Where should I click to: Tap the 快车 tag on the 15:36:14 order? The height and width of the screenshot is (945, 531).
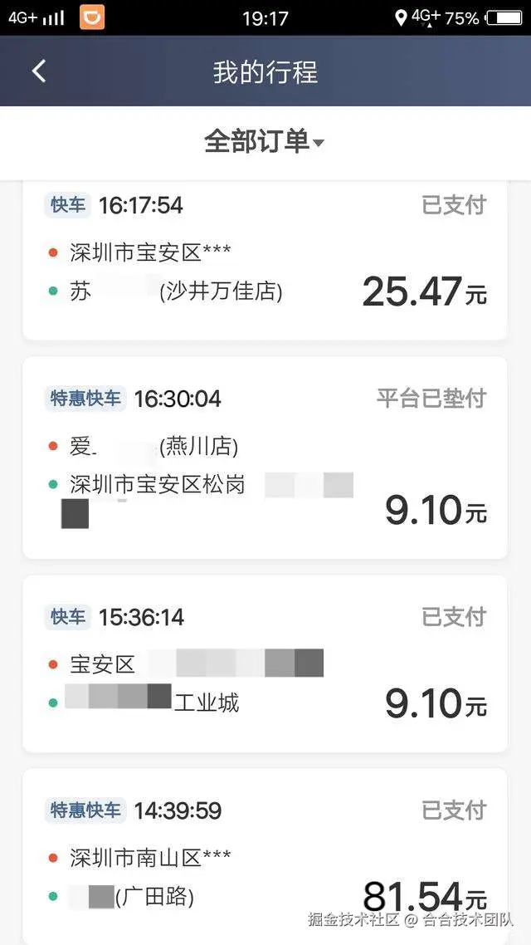(68, 617)
